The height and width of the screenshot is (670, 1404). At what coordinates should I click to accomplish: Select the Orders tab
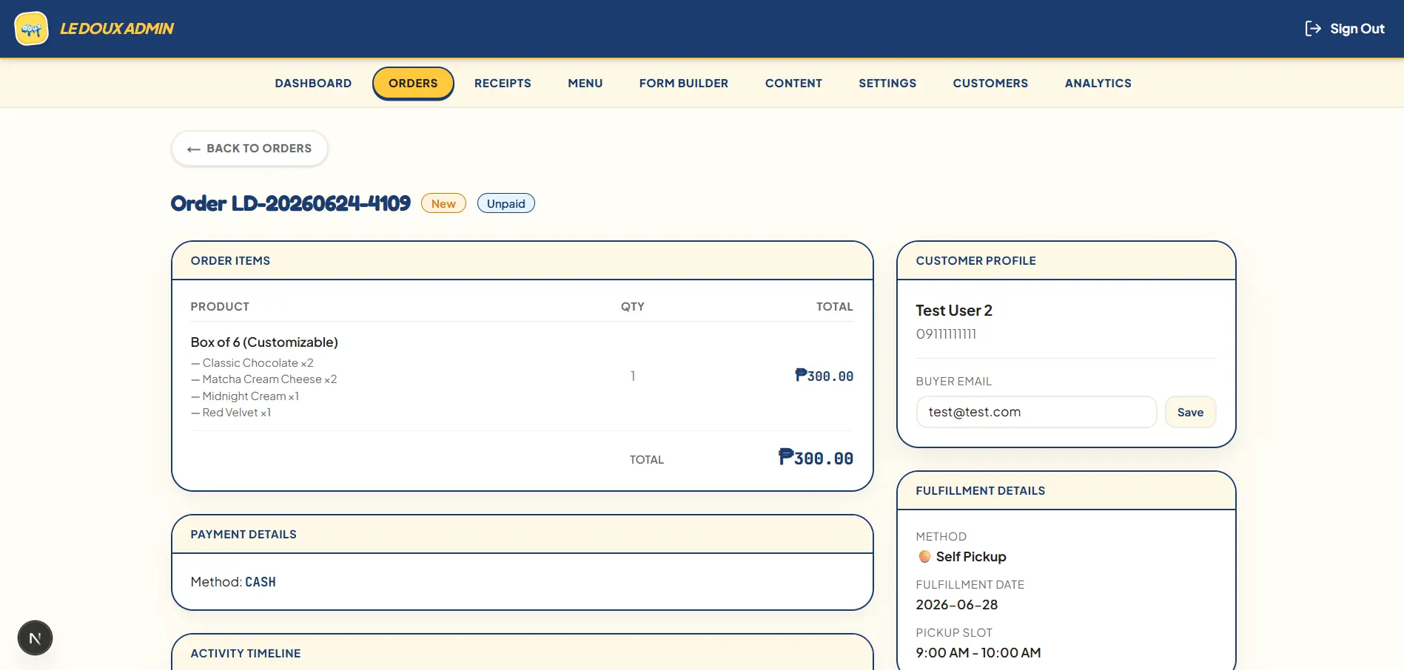point(413,83)
